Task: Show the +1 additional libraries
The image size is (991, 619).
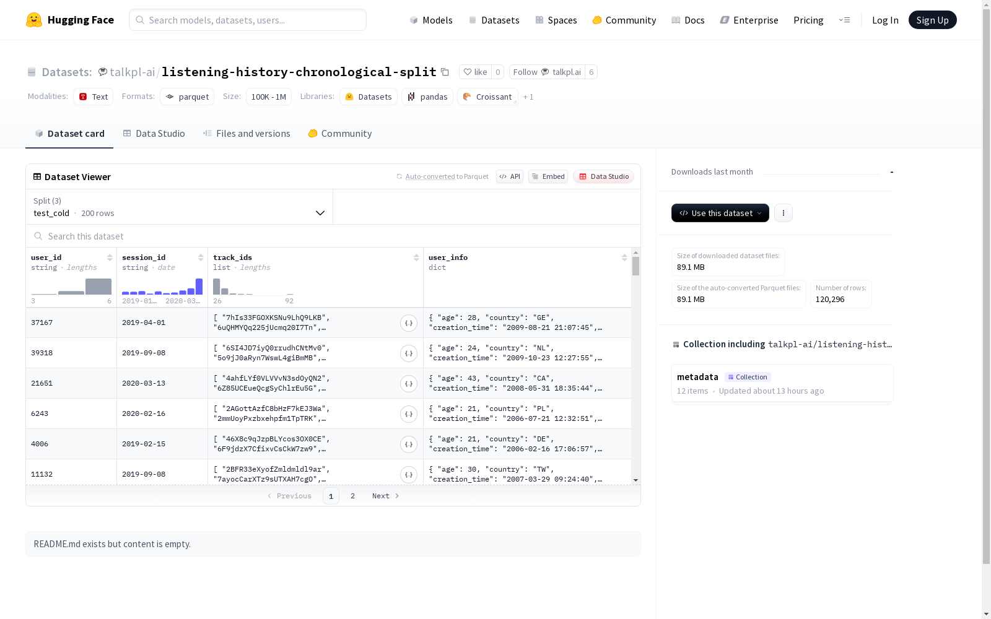Action: tap(528, 97)
